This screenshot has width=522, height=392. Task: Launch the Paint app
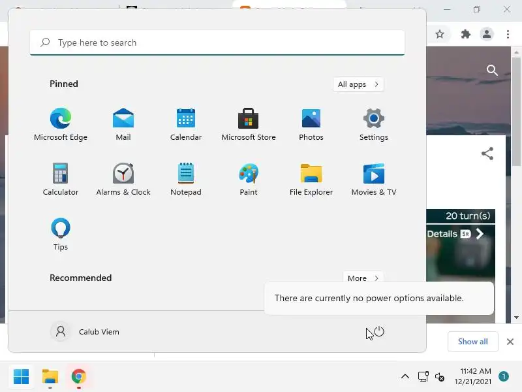[x=249, y=179]
